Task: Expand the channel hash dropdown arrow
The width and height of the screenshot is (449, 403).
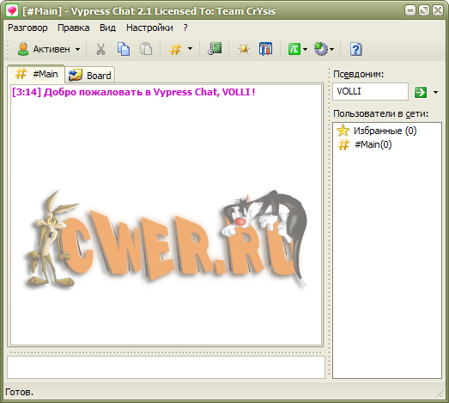Action: [190, 49]
